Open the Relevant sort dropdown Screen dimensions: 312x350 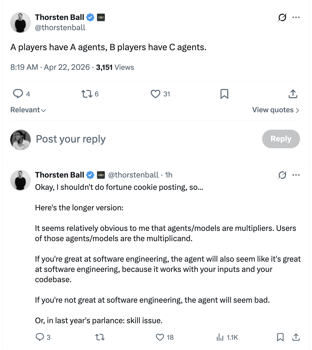pyautogui.click(x=28, y=110)
